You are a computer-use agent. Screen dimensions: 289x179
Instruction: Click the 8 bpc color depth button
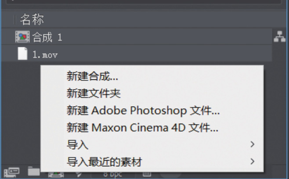(x=112, y=174)
